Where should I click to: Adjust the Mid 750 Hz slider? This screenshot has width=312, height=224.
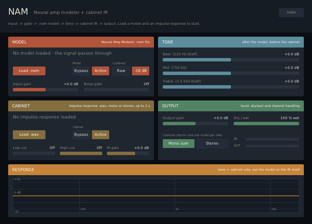point(231,73)
